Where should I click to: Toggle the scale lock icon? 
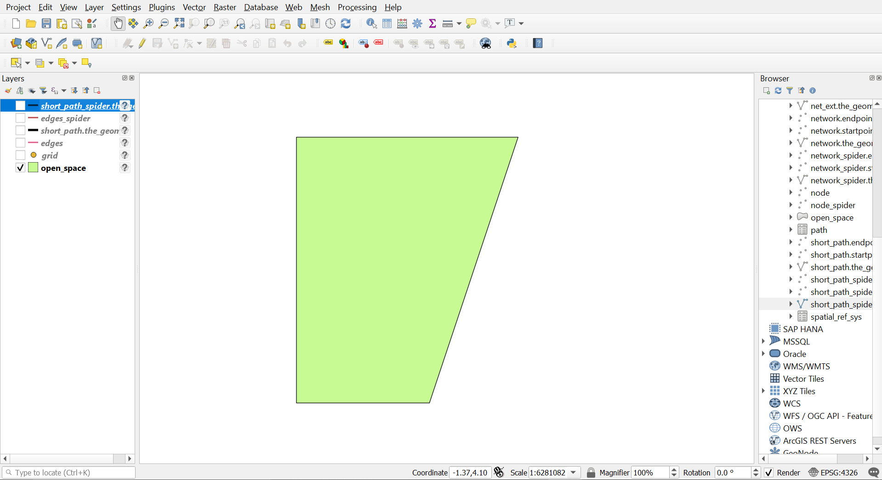591,473
